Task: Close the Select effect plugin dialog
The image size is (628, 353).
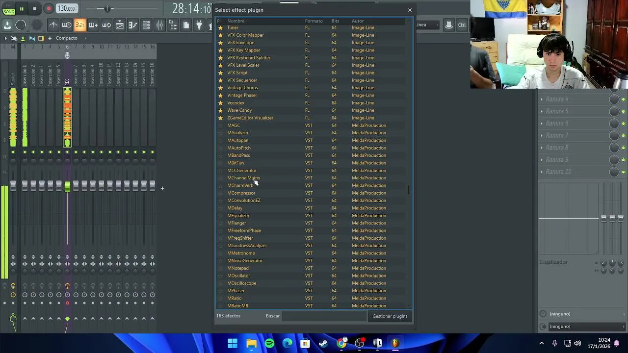Action: [410, 10]
